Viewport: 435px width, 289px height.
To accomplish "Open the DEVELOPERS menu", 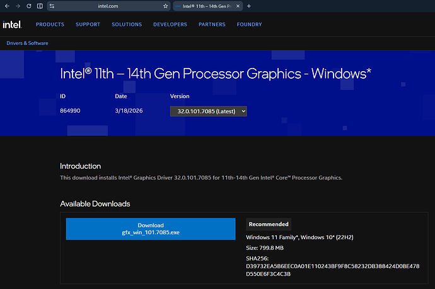I will 170,25.
